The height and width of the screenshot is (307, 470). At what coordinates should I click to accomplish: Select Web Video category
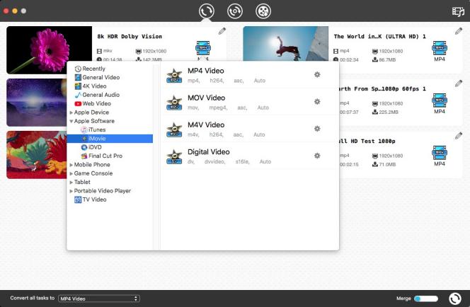pyautogui.click(x=98, y=103)
